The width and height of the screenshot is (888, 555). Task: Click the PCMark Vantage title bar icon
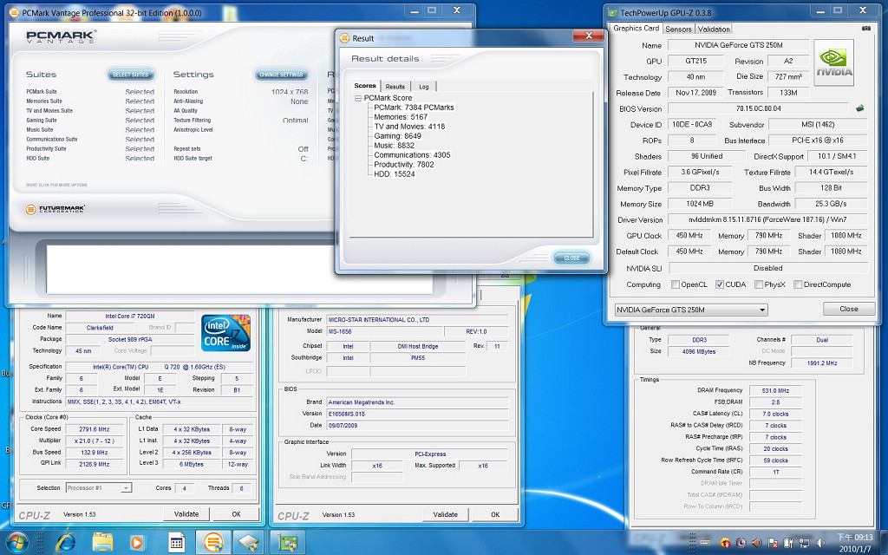pyautogui.click(x=14, y=12)
